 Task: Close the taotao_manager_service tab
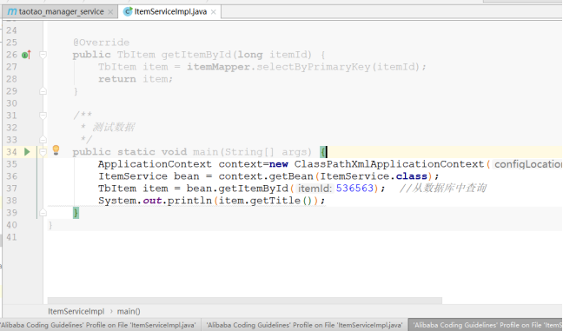(110, 12)
